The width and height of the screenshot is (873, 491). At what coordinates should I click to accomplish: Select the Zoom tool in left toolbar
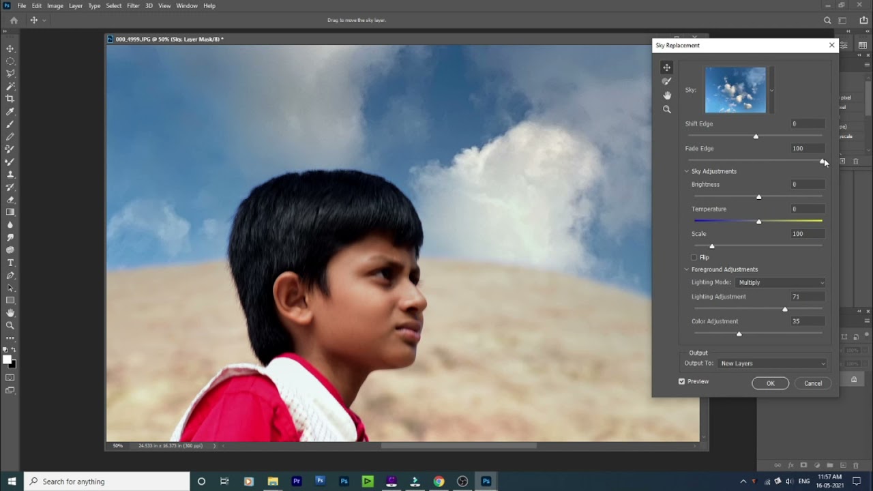click(10, 325)
